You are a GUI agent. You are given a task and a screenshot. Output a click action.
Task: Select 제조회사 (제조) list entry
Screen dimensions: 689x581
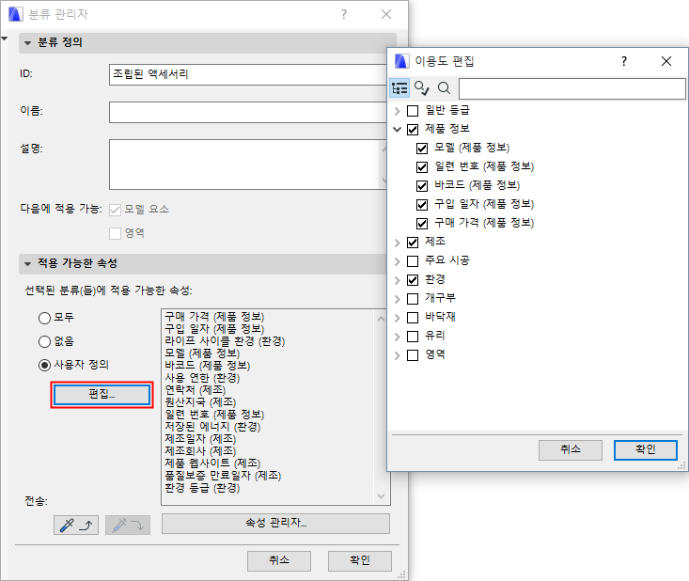200,451
